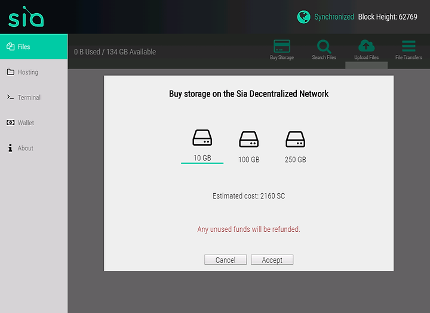Screen dimensions: 430x313
Task: Click the Block Height: 62769 status
Action: [x=388, y=17]
